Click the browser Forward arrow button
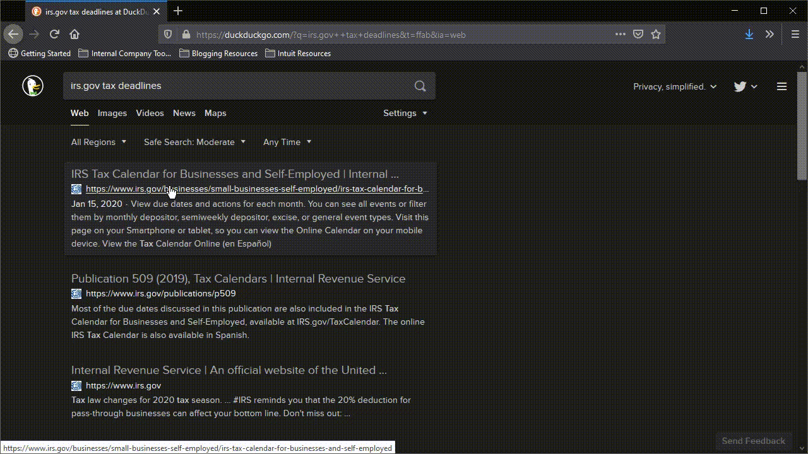Screen dimensions: 808x454 [x=34, y=34]
